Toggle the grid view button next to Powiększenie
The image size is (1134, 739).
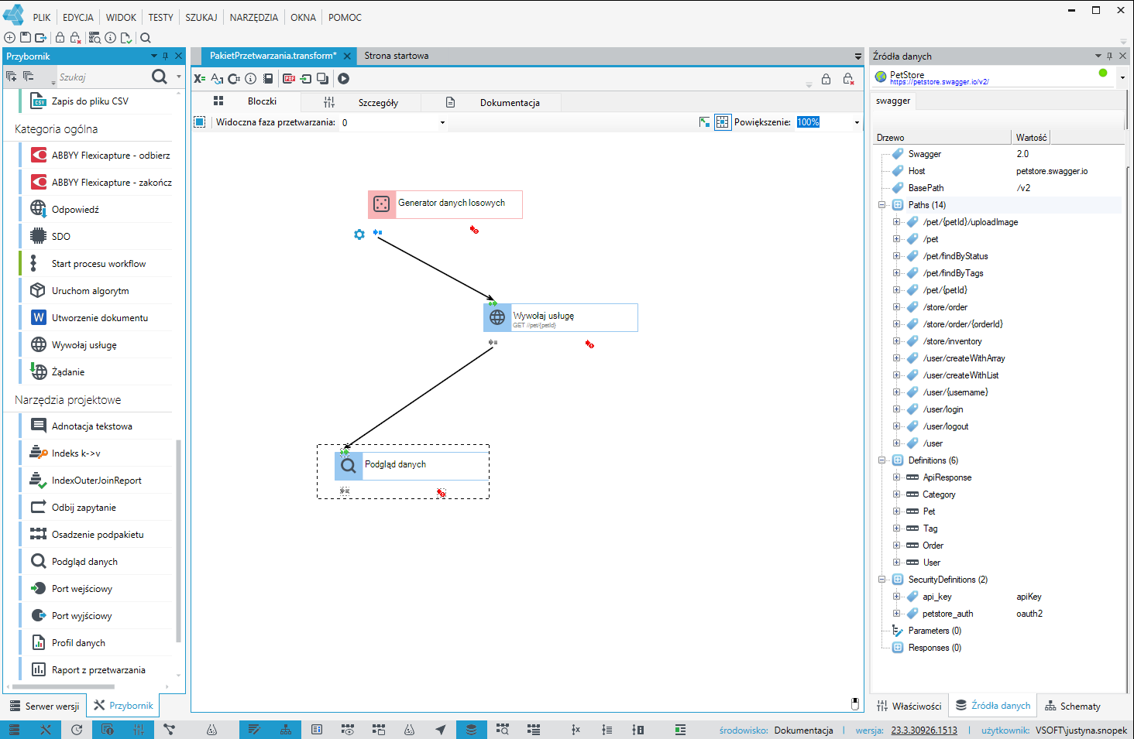pos(723,122)
